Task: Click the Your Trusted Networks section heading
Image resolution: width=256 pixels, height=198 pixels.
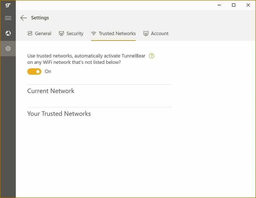Action: coord(59,114)
